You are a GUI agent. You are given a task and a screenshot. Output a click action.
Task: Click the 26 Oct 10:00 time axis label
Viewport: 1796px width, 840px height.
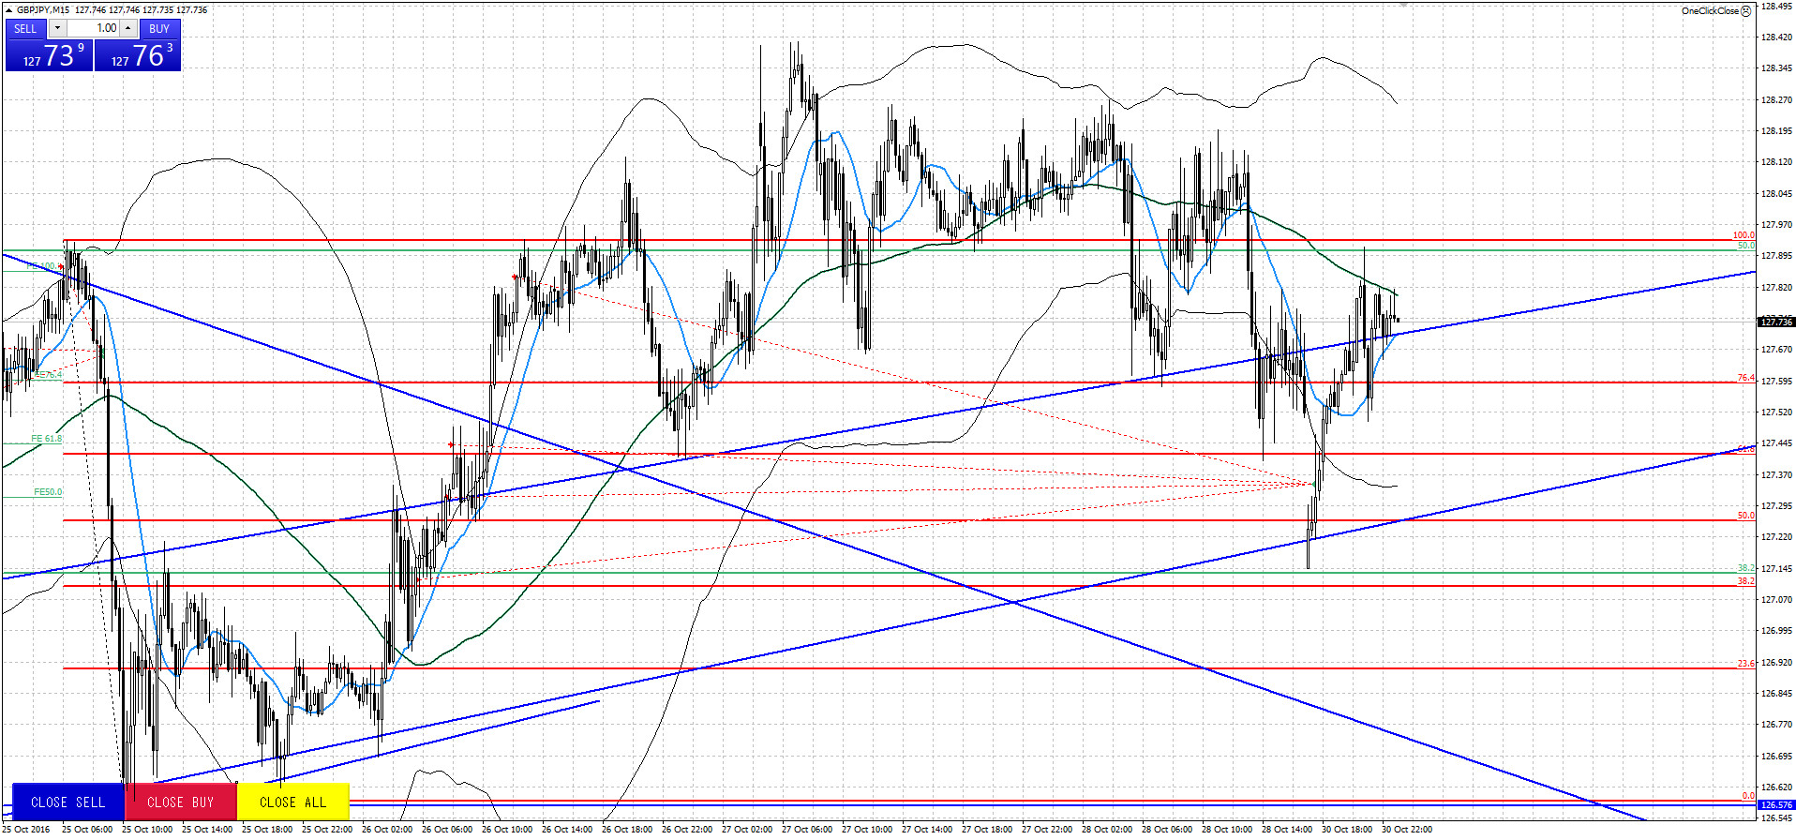507,829
